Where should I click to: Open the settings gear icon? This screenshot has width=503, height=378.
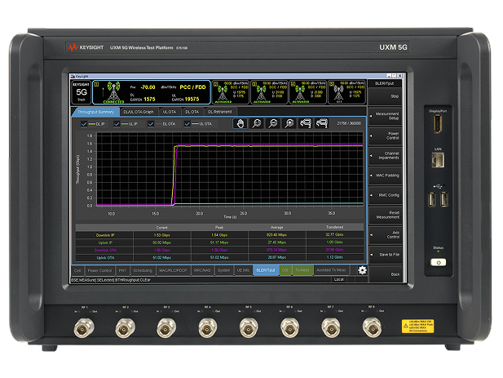point(362,270)
